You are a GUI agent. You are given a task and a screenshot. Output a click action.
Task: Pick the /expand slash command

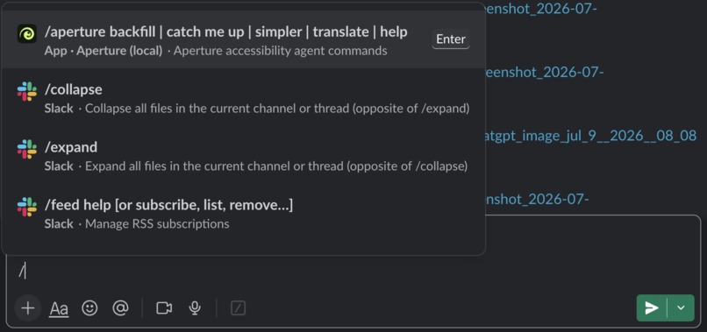[244, 155]
